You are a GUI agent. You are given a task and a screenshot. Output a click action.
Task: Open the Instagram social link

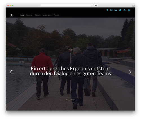[x=111, y=10]
